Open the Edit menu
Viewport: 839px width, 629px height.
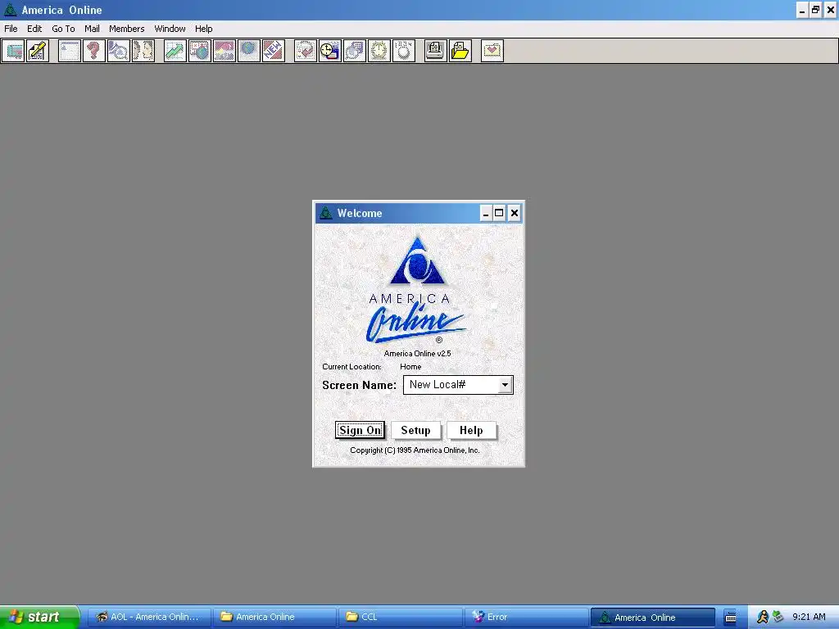click(x=34, y=29)
